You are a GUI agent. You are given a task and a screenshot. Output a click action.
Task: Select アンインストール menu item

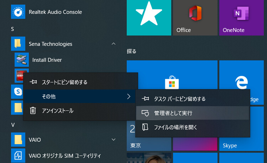point(80,111)
